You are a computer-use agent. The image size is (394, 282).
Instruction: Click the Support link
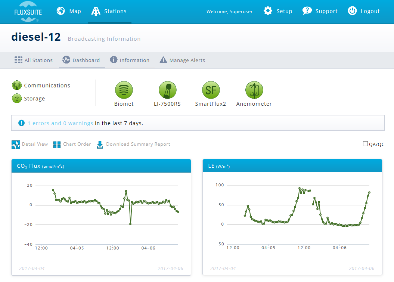(x=320, y=11)
